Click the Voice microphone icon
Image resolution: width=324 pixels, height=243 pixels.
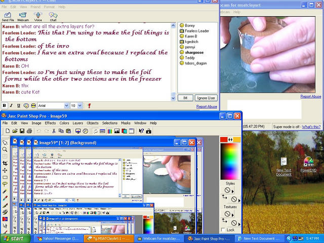tap(38, 17)
